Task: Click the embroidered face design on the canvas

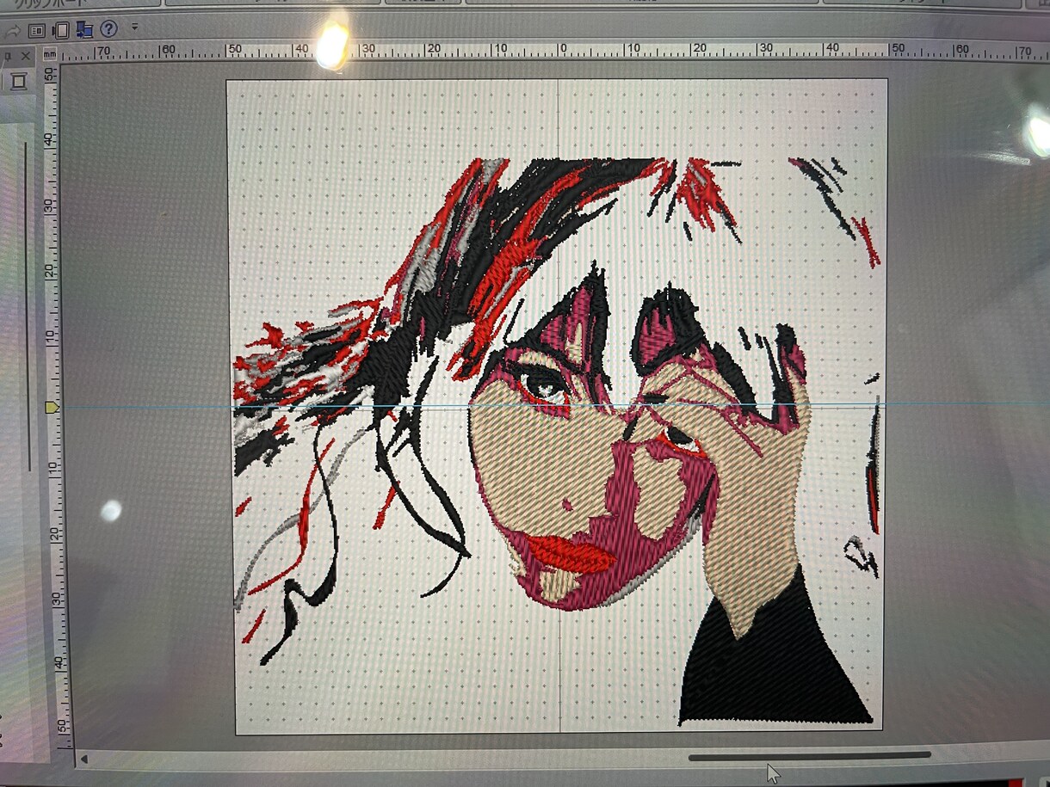Action: pyautogui.click(x=556, y=440)
